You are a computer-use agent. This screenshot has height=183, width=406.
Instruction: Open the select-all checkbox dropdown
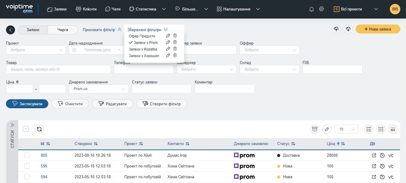(26, 129)
